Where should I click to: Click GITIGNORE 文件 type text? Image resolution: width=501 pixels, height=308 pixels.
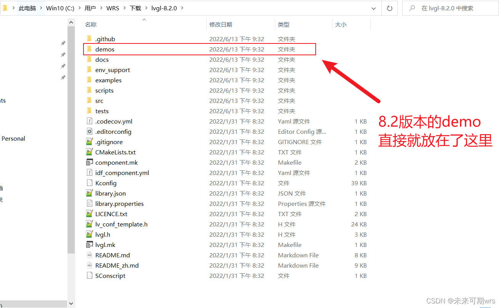click(x=300, y=142)
